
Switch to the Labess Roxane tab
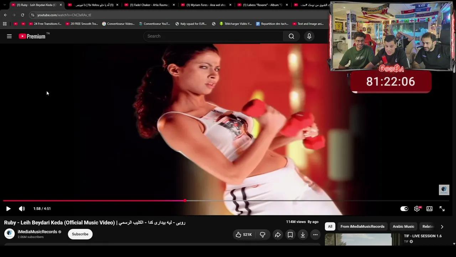(x=263, y=5)
